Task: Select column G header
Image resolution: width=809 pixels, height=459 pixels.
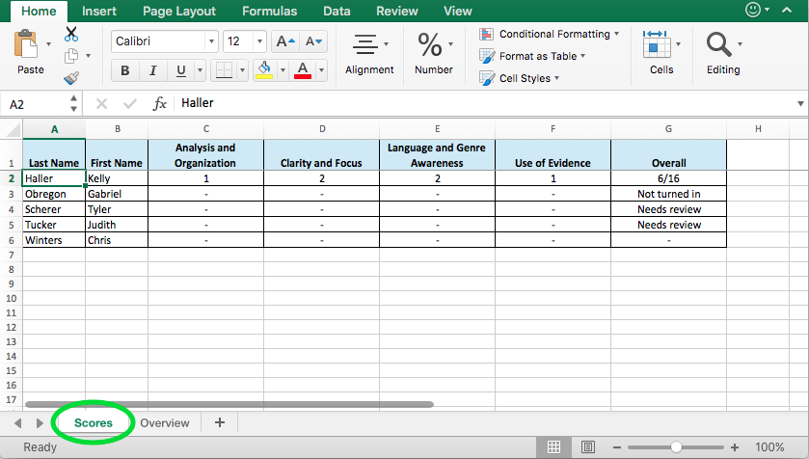Action: click(x=668, y=129)
